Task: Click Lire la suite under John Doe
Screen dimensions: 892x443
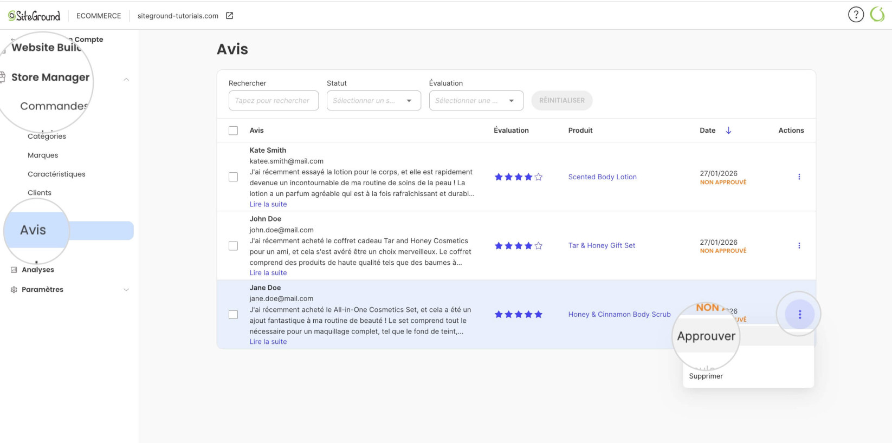Action: tap(268, 273)
